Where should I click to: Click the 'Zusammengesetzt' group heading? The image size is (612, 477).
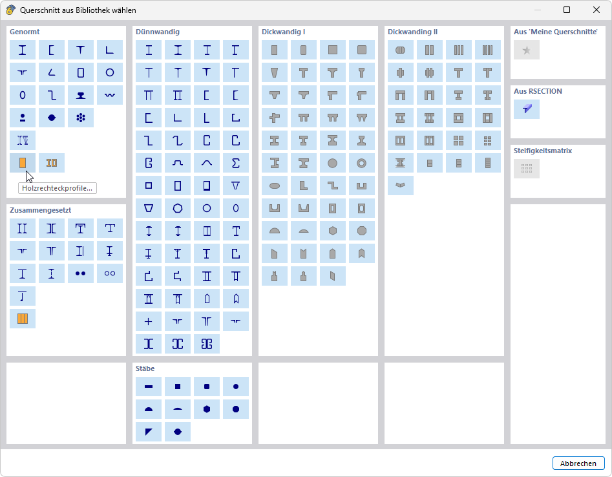pyautogui.click(x=41, y=210)
